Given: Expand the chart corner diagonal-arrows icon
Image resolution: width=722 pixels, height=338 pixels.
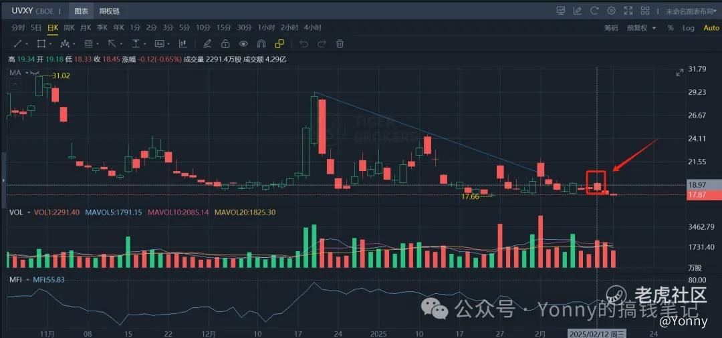Looking at the screenshot, I should 680,73.
